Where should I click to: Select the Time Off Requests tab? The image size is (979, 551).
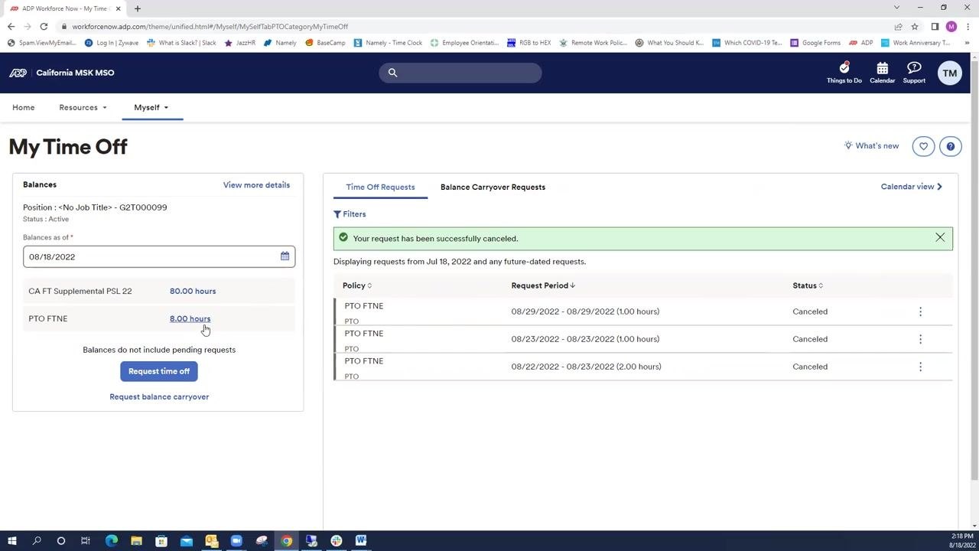pyautogui.click(x=380, y=187)
